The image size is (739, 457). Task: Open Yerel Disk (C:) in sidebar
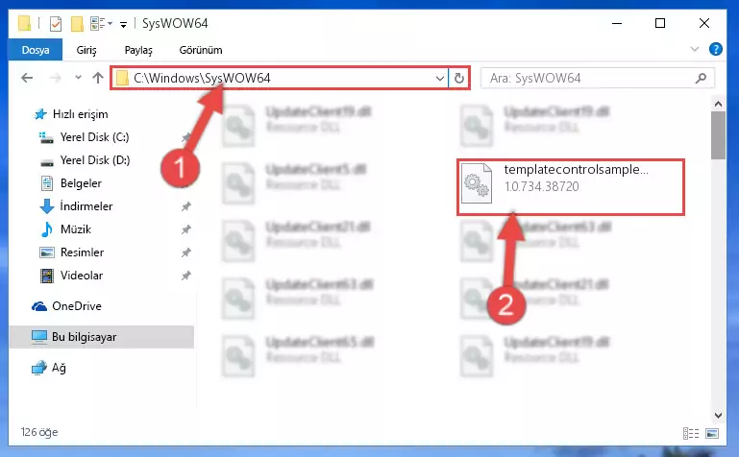[x=94, y=137]
